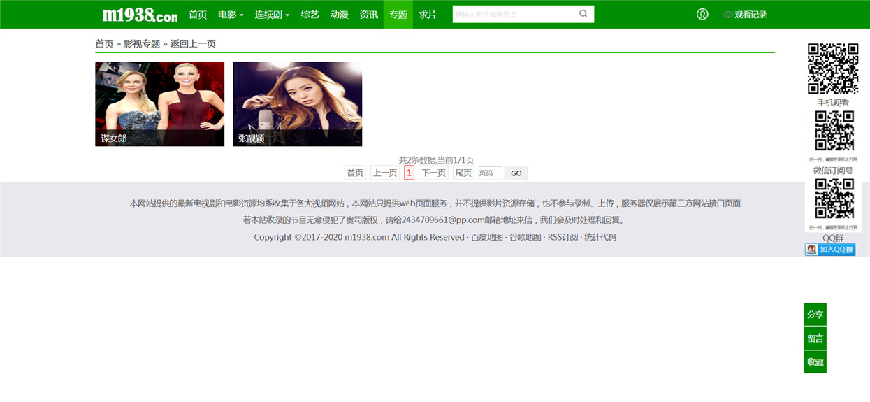Open the 谷歌地图 footer link
This screenshot has width=870, height=402.
525,237
